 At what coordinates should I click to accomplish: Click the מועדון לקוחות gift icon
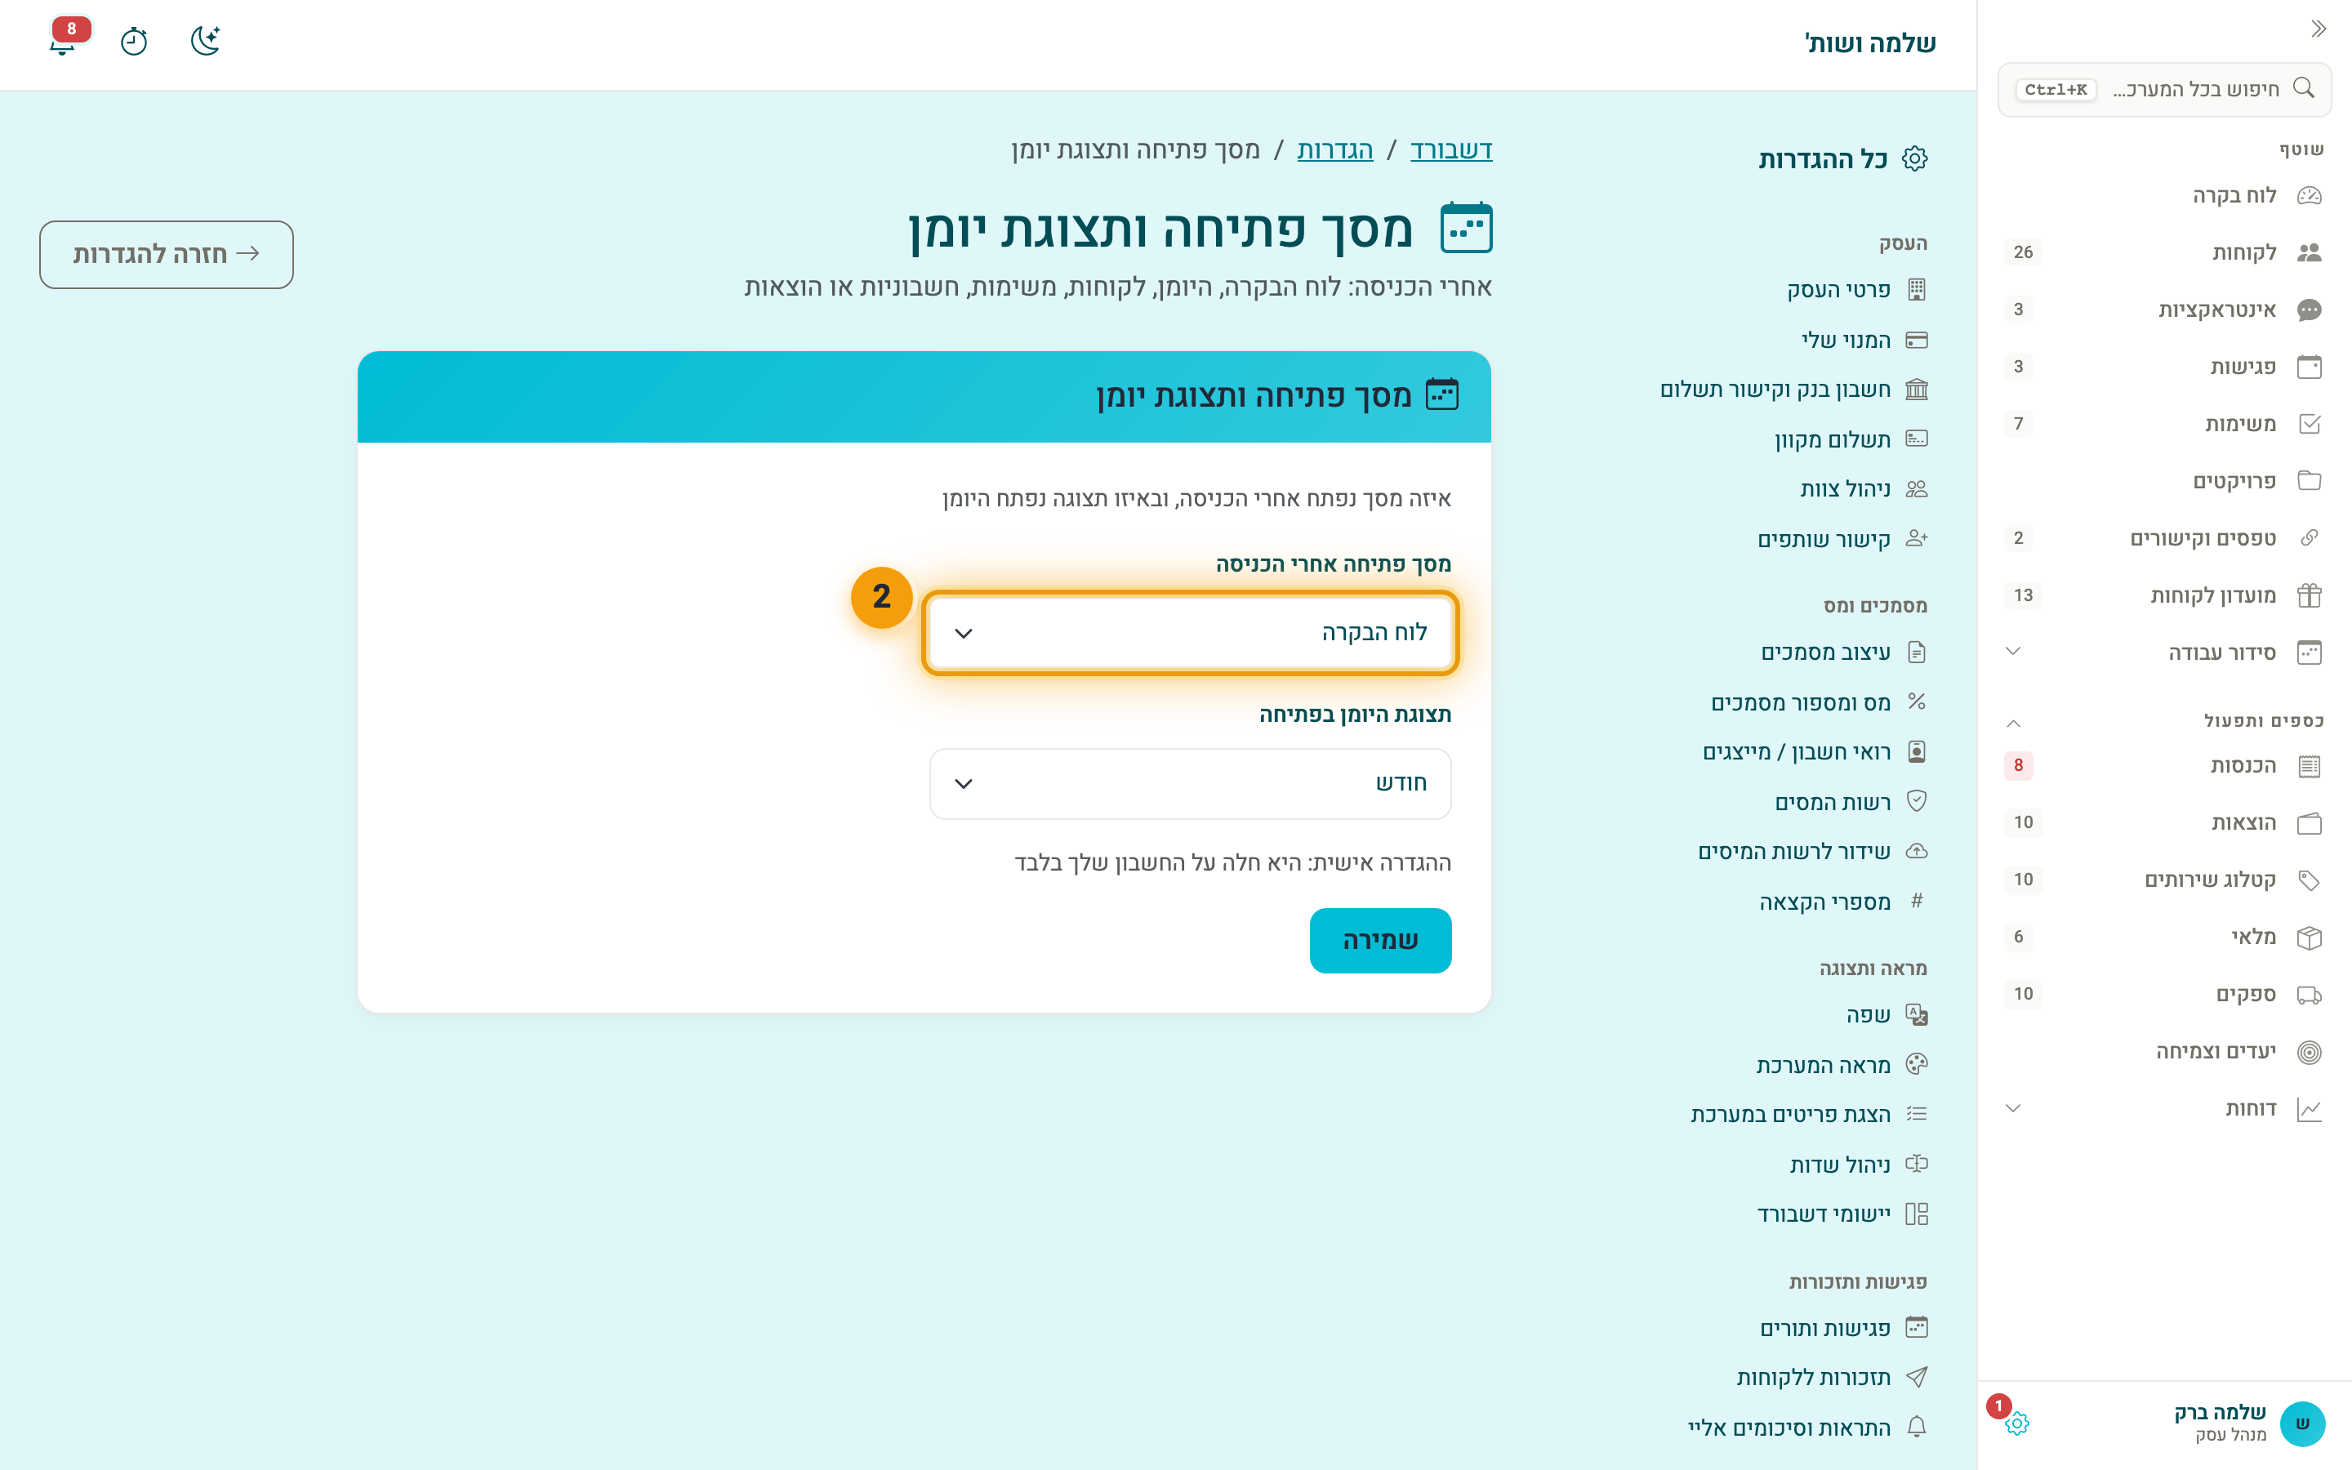(2310, 595)
